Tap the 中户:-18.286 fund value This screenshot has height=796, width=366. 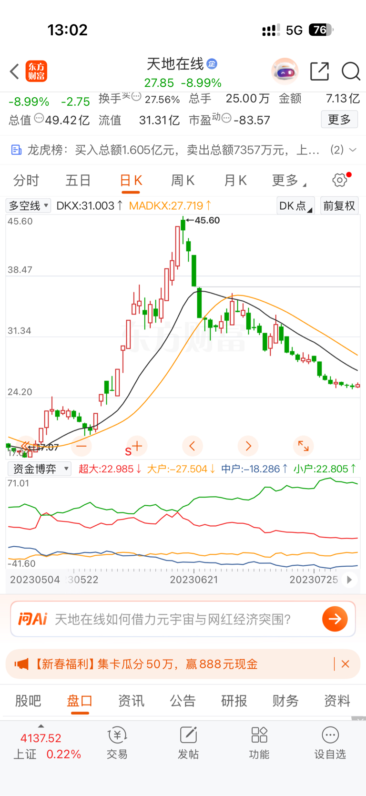pos(254,469)
